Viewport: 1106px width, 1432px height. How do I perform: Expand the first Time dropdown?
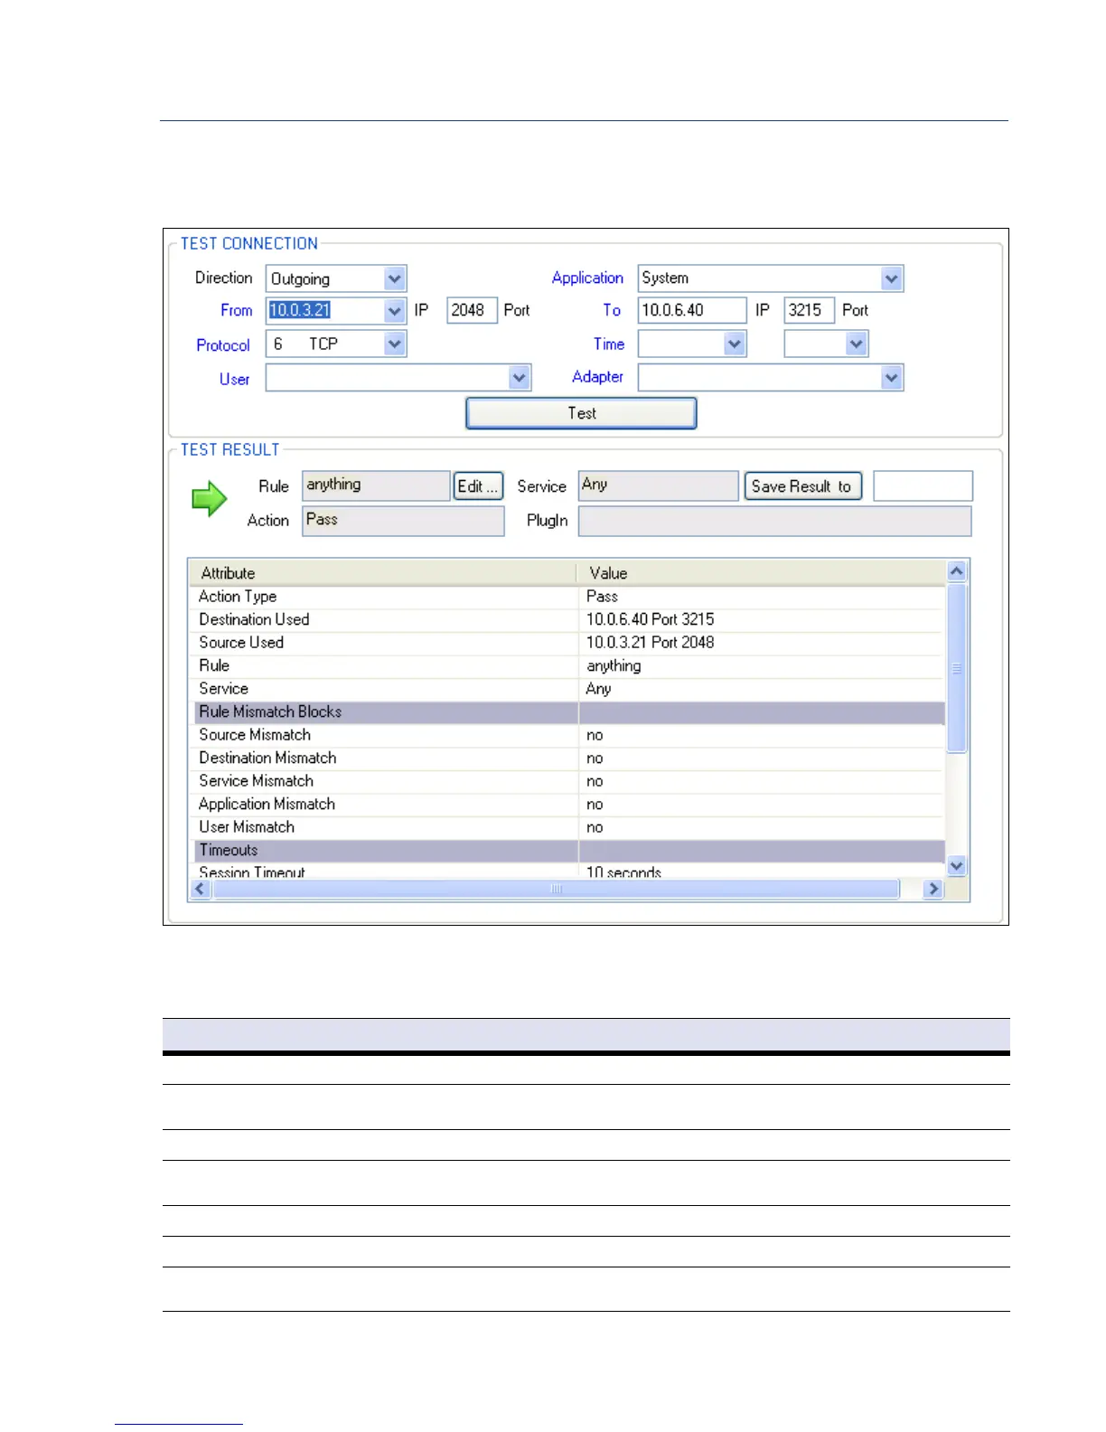click(735, 344)
